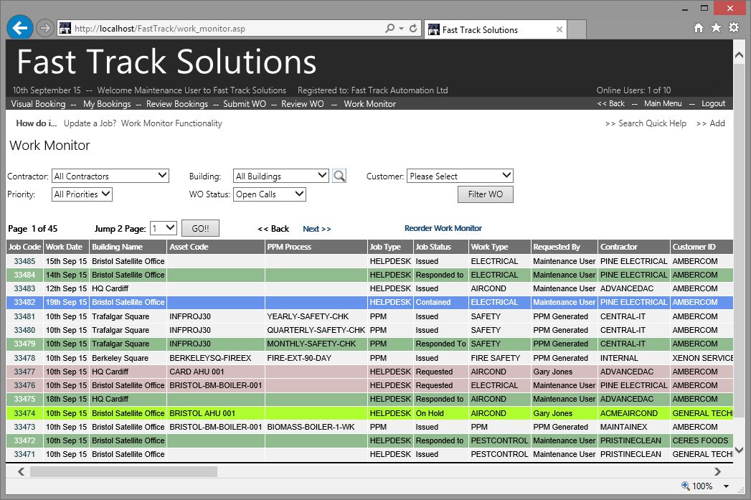Click the GO!! button to jump pages
Viewport: 751px width, 500px height.
point(199,227)
